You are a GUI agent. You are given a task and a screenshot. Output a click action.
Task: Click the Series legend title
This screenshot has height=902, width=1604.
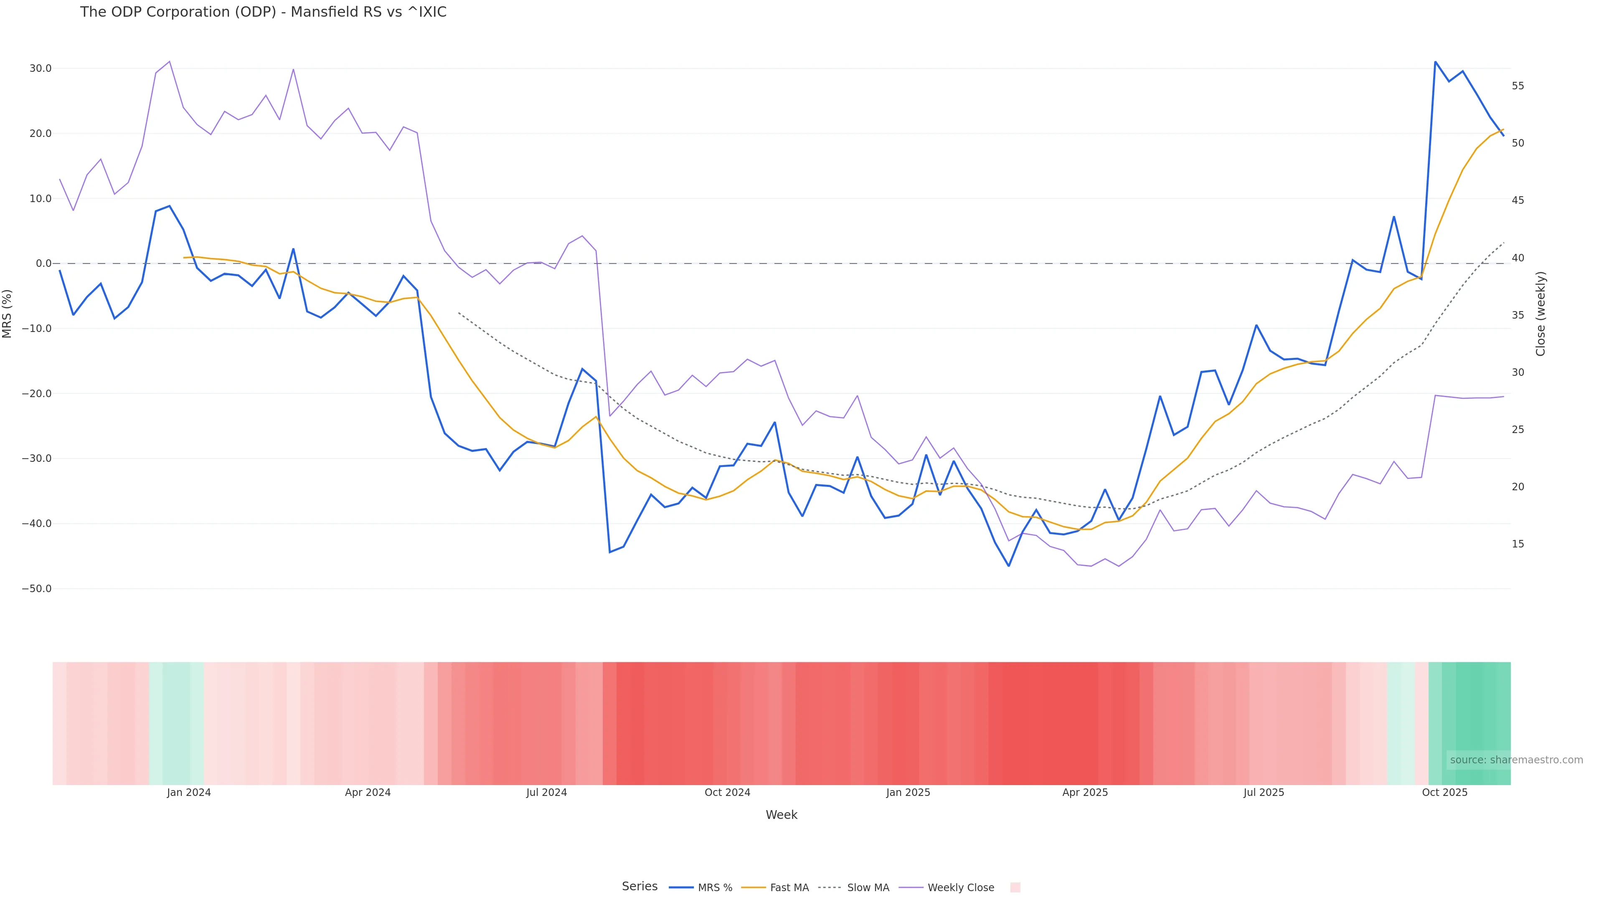coord(640,887)
